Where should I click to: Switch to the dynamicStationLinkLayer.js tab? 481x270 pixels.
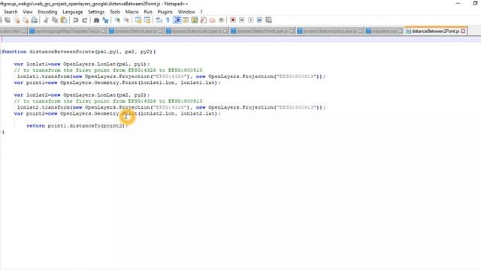tap(196, 31)
